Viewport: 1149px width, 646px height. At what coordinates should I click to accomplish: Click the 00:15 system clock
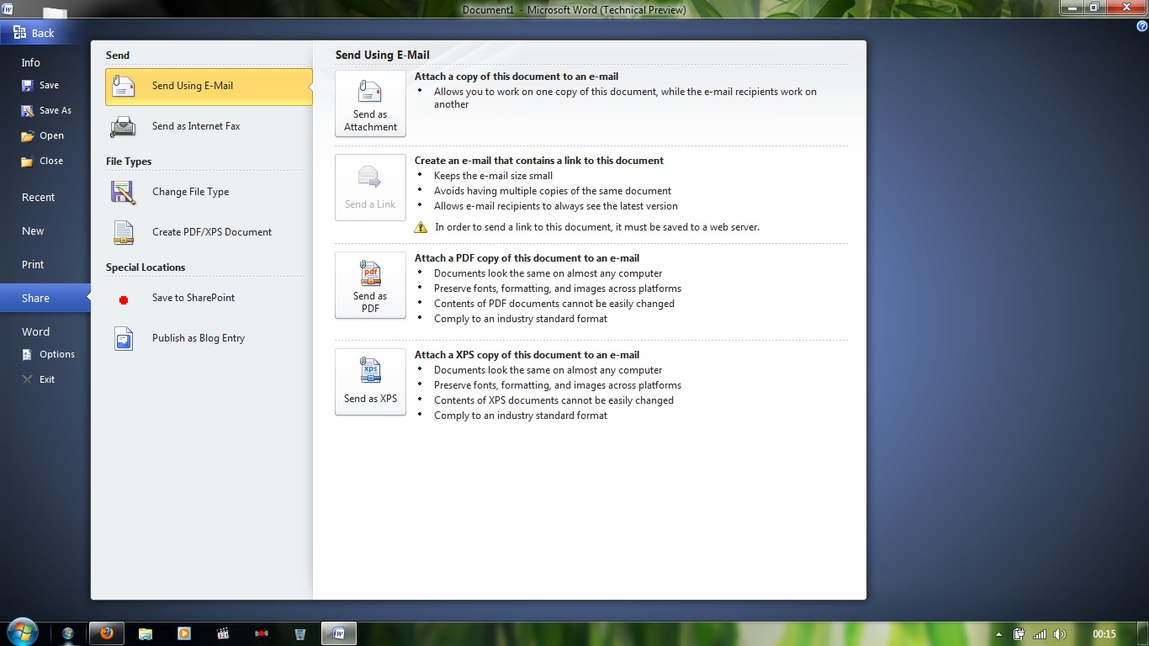click(1104, 634)
